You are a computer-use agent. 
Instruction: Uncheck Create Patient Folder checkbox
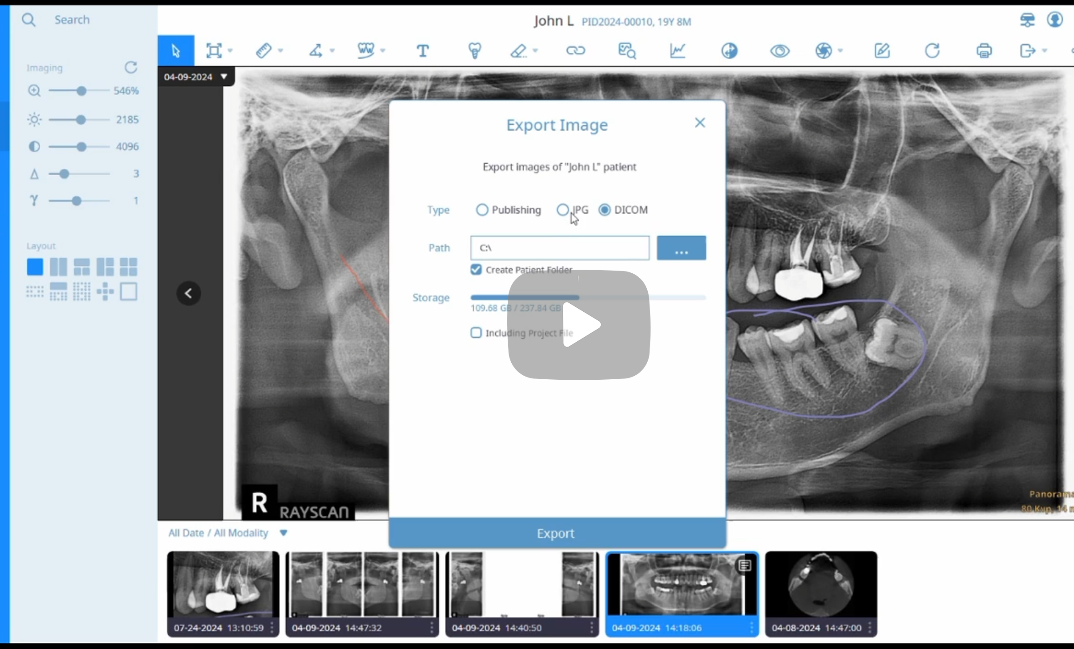pyautogui.click(x=476, y=270)
